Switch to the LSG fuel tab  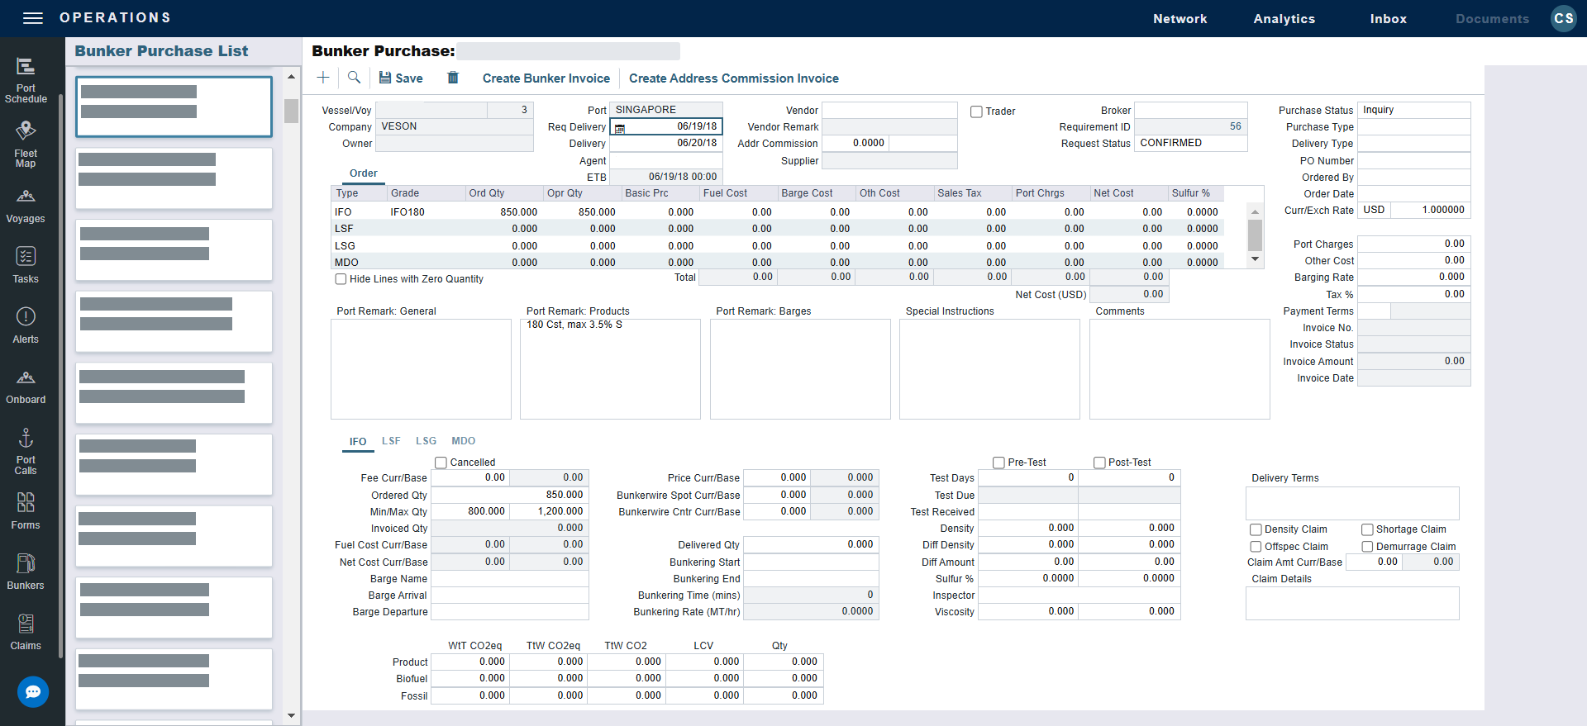(x=426, y=441)
